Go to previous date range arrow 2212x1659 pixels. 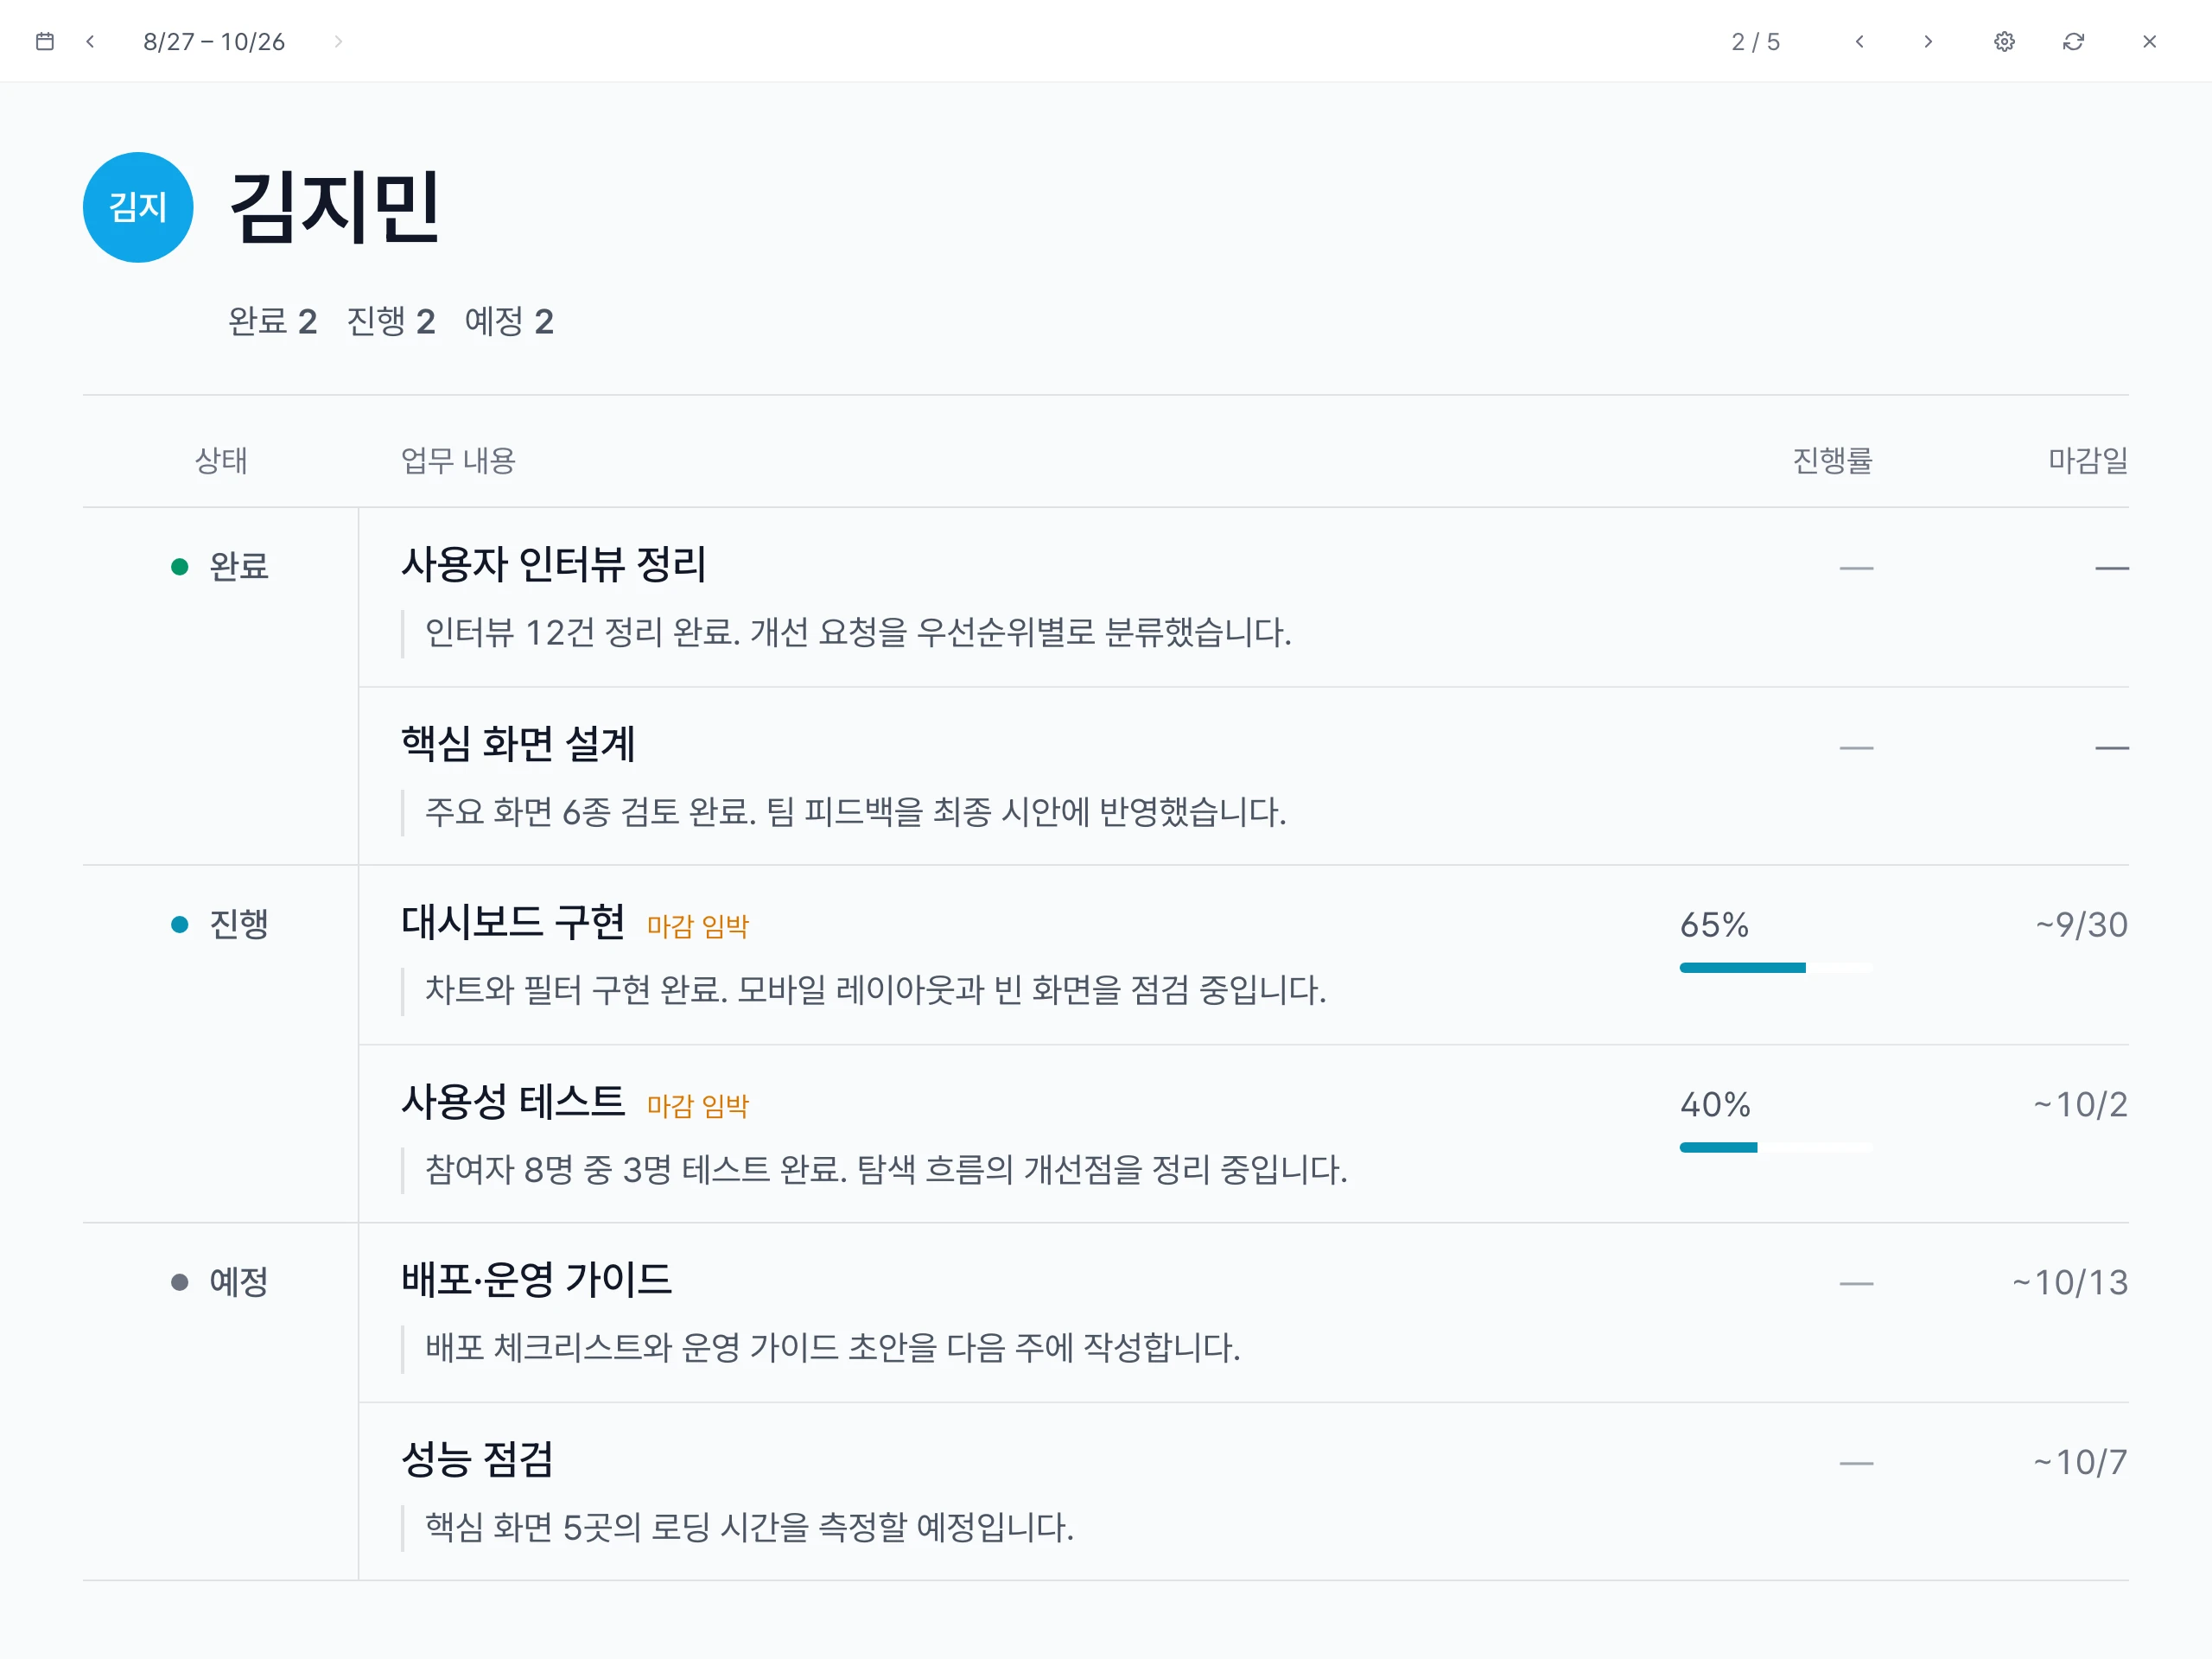[x=90, y=41]
